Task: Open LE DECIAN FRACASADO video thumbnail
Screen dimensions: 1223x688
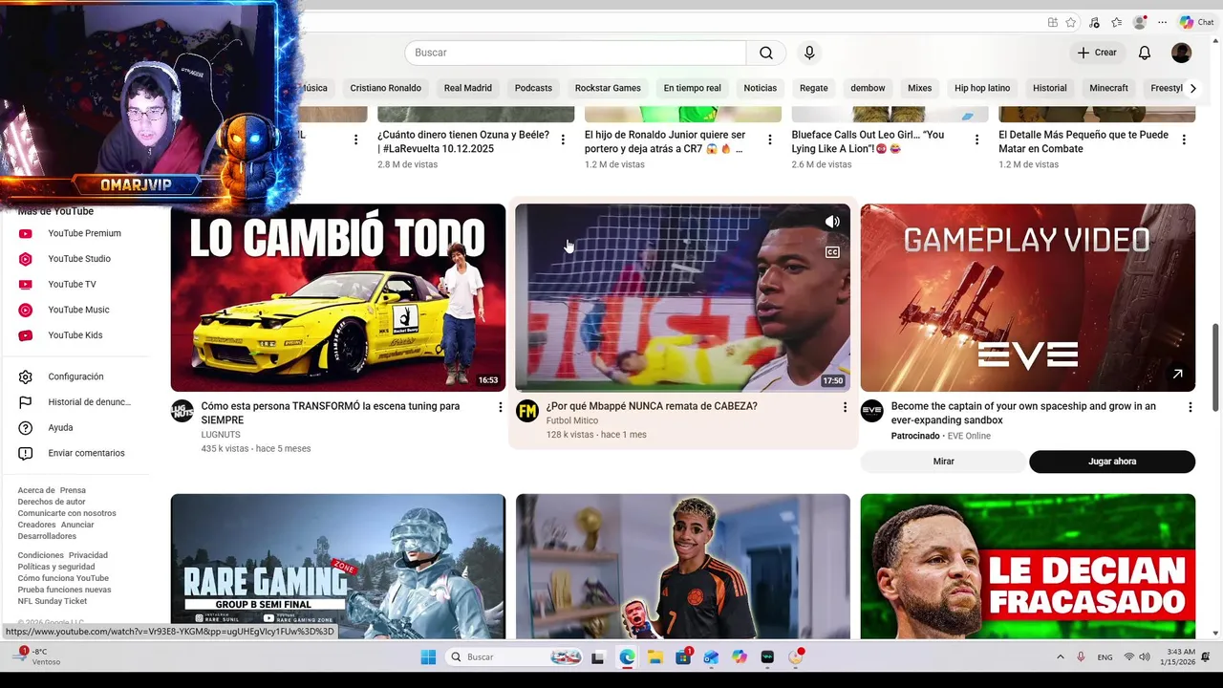Action: (x=1027, y=566)
